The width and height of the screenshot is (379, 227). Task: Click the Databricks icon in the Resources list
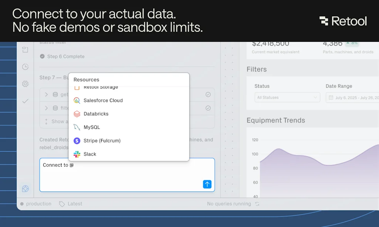(x=77, y=114)
